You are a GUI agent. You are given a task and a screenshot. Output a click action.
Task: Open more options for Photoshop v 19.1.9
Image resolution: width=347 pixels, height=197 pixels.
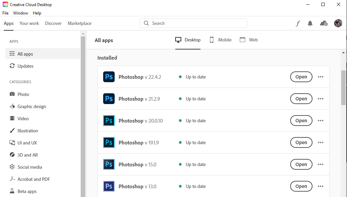[320, 142]
